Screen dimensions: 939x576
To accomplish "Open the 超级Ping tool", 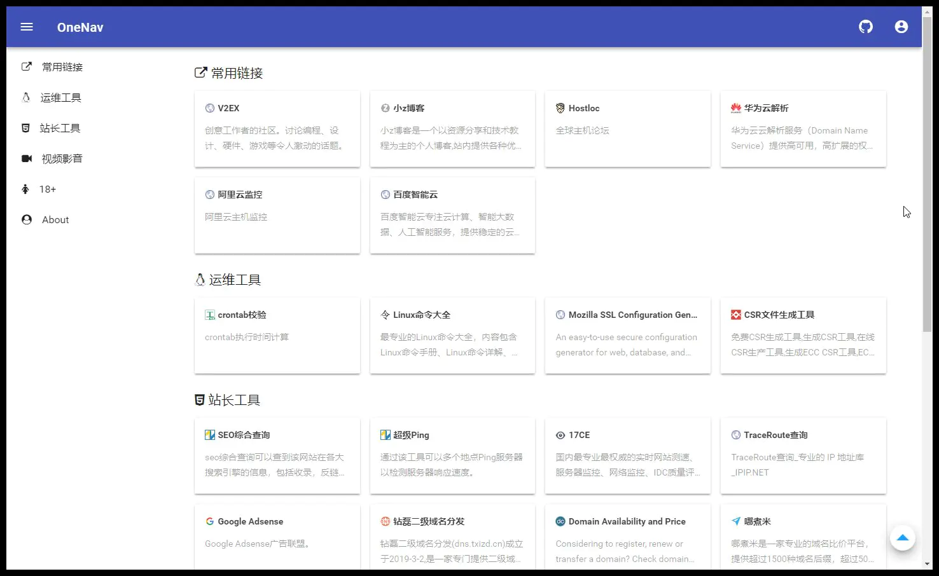I will (x=452, y=456).
